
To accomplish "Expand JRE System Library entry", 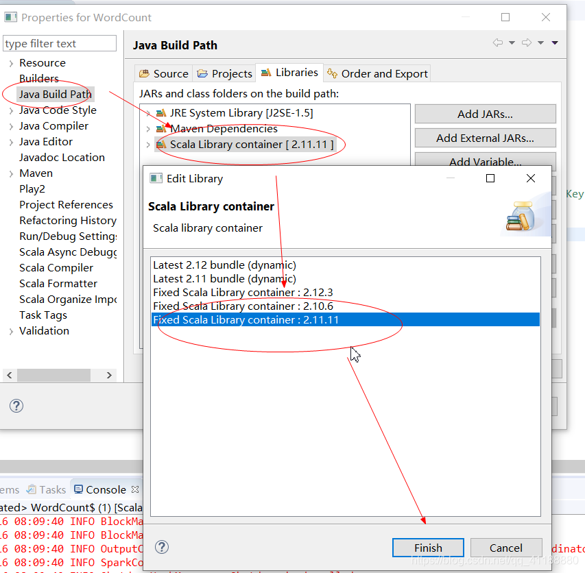I will [148, 113].
